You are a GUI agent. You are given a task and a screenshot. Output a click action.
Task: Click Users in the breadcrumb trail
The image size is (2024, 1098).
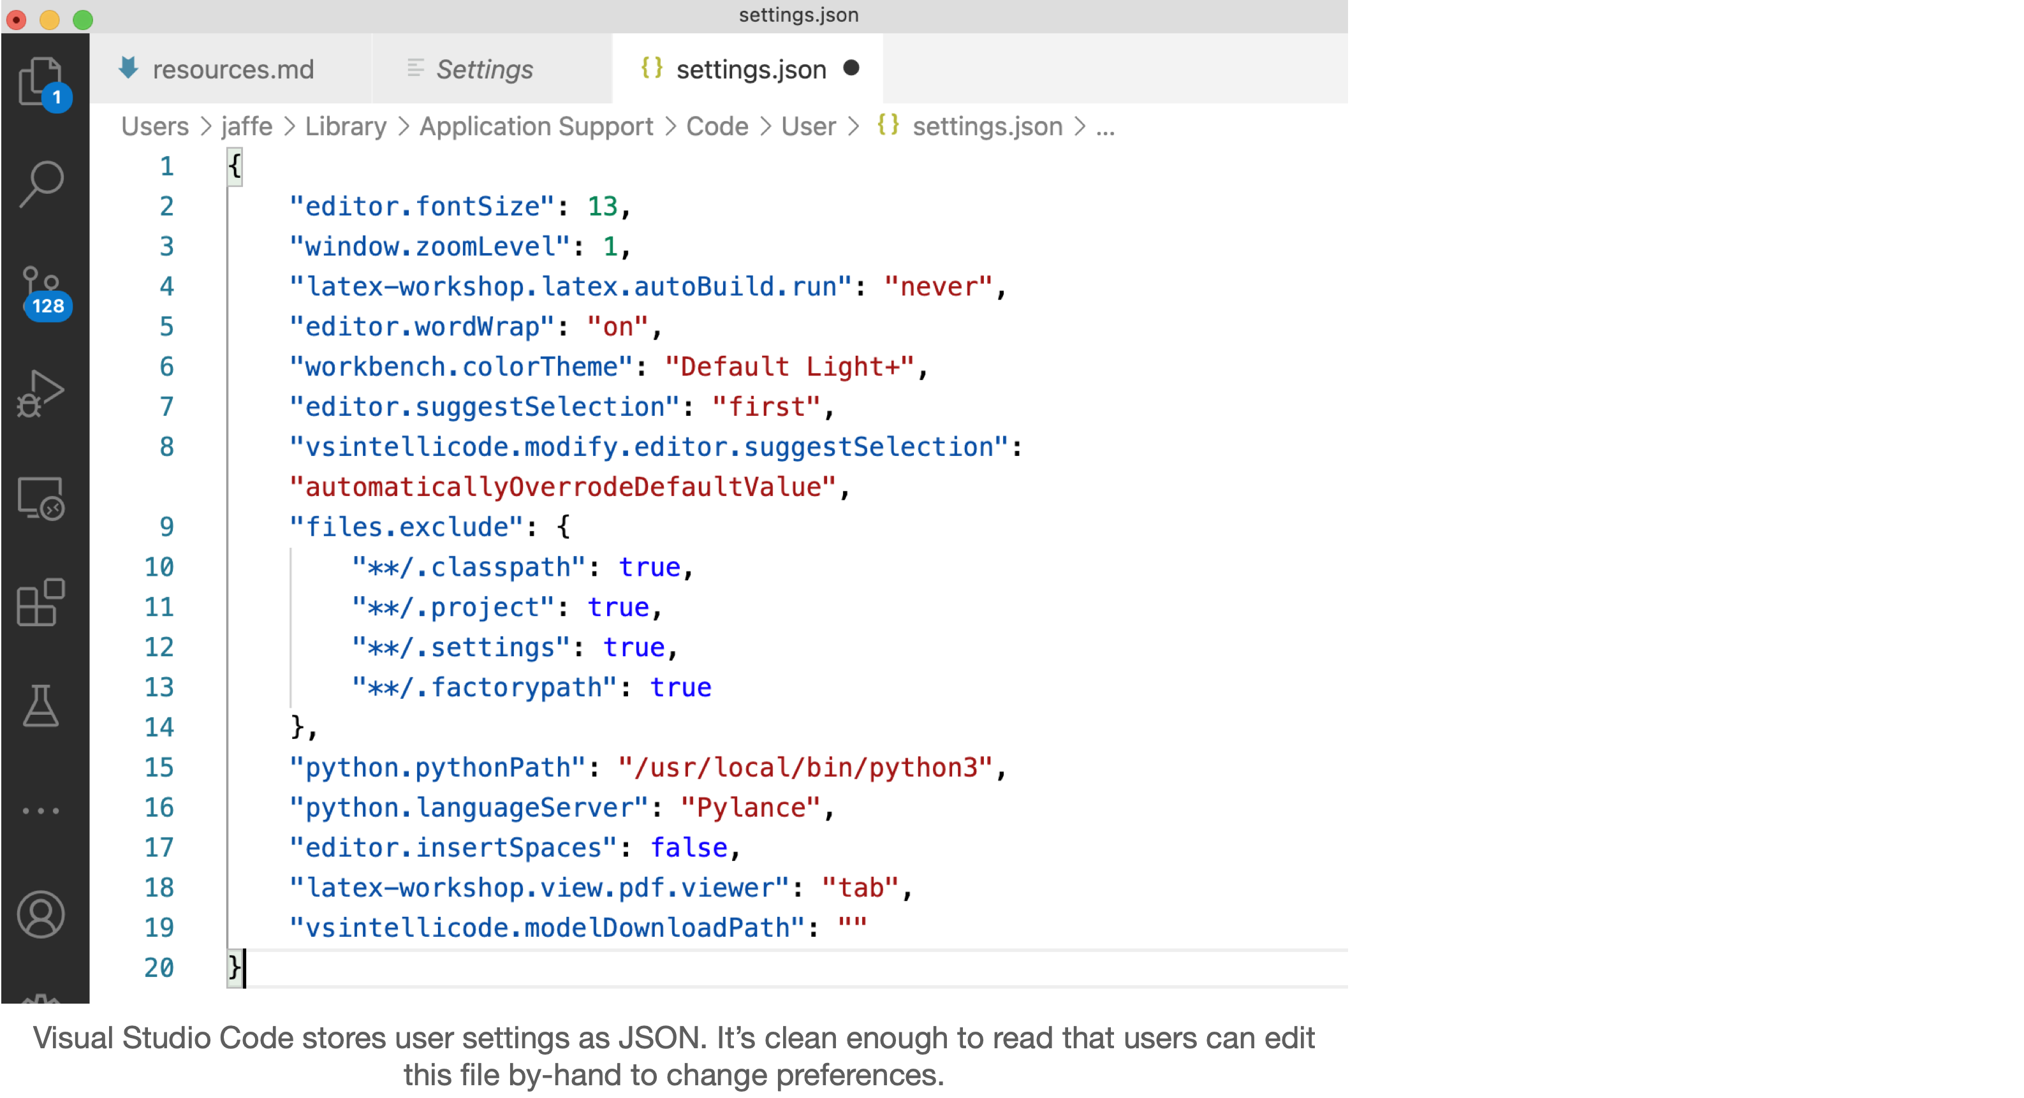tap(154, 126)
